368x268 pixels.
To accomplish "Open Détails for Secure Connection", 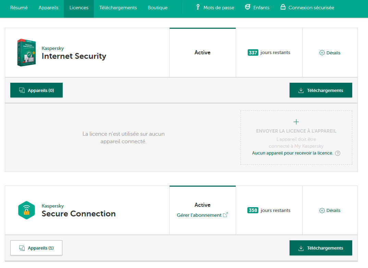I will pos(330,211).
